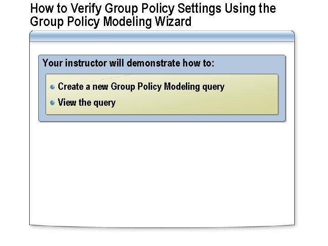Click title's second line 'Group Policy Modeling Wizard'
The height and width of the screenshot is (246, 328).
pyautogui.click(x=111, y=21)
